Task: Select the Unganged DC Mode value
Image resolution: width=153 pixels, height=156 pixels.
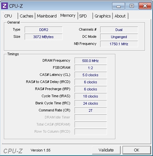Action: pyautogui.click(x=119, y=37)
